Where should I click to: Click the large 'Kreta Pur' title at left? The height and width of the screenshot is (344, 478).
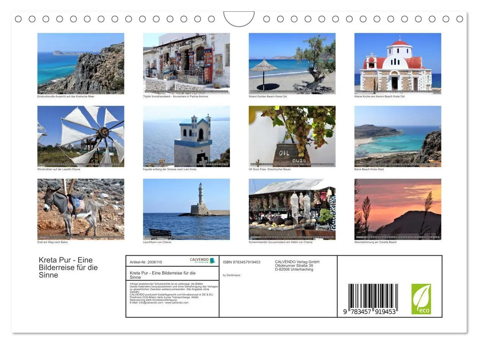point(68,267)
